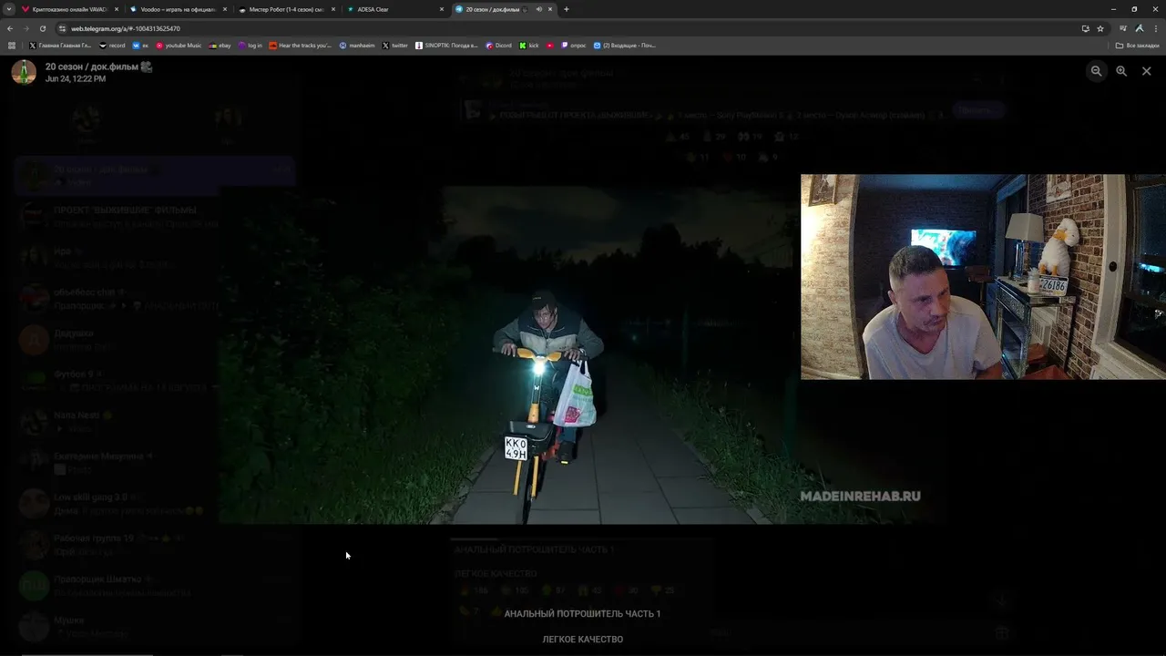This screenshot has height=656, width=1166.
Task: Open the Входящие mail bookmark
Action: 625,45
